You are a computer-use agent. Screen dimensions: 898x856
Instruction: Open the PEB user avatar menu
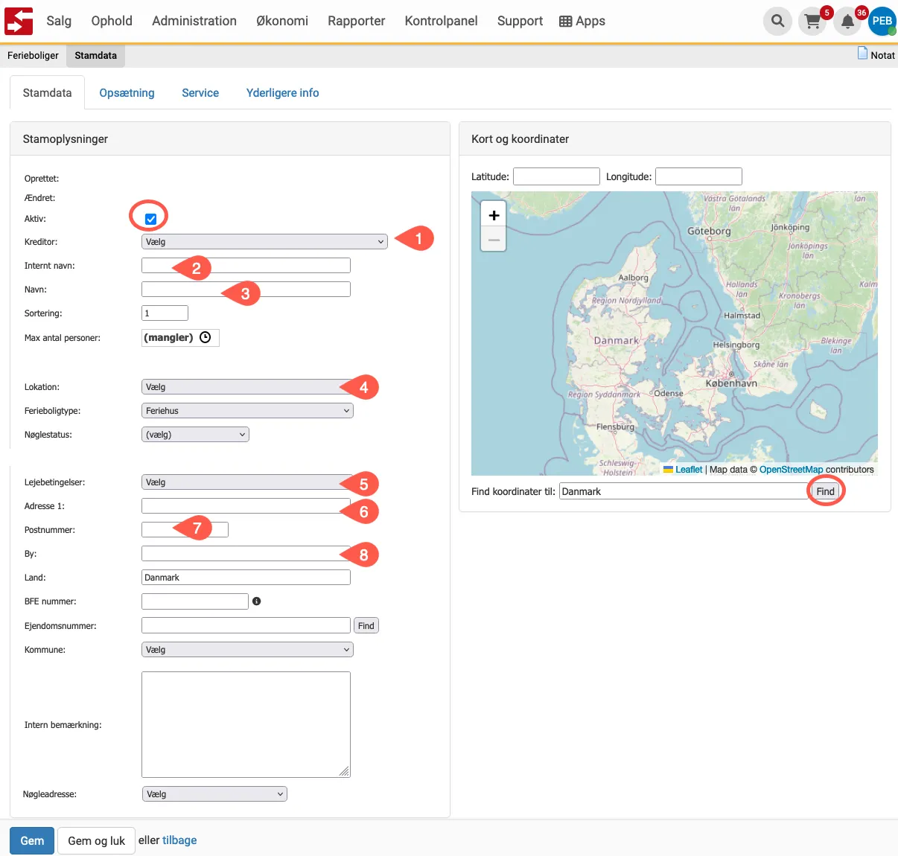pyautogui.click(x=882, y=21)
